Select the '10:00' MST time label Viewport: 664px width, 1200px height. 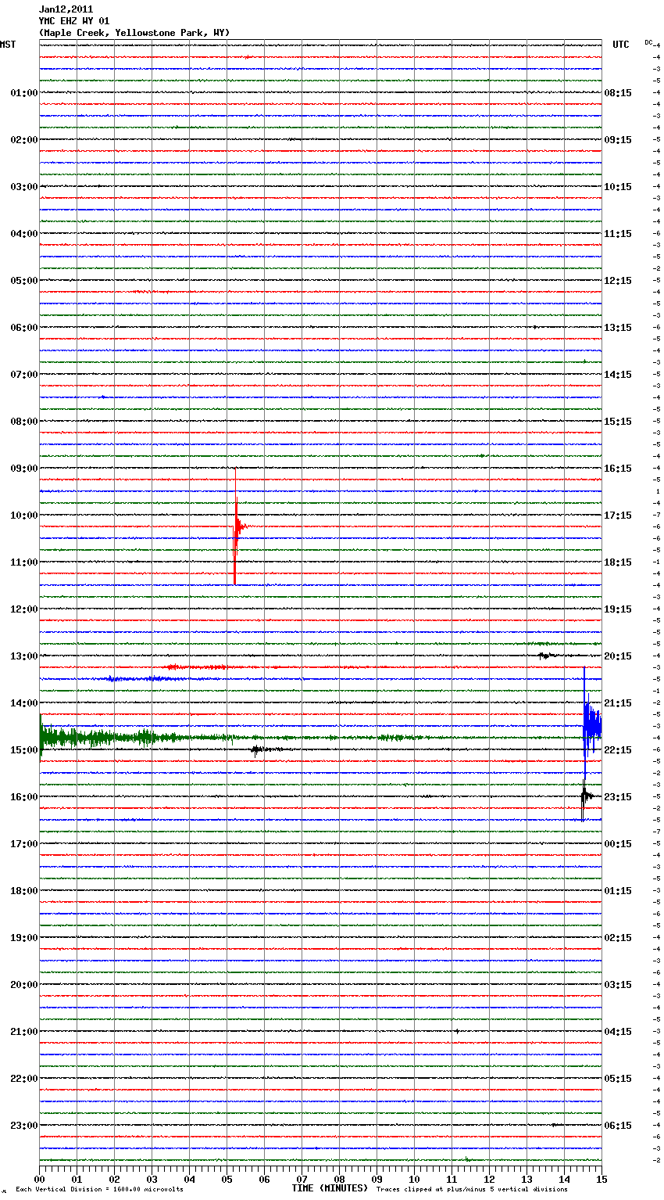(24, 516)
